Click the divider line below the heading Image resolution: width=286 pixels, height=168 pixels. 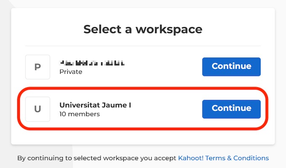pos(143,46)
